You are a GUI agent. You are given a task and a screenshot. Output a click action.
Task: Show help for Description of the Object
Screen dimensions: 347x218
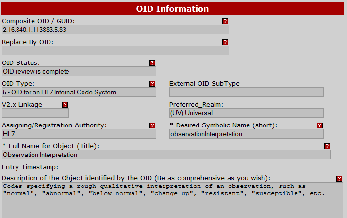pos(339,178)
